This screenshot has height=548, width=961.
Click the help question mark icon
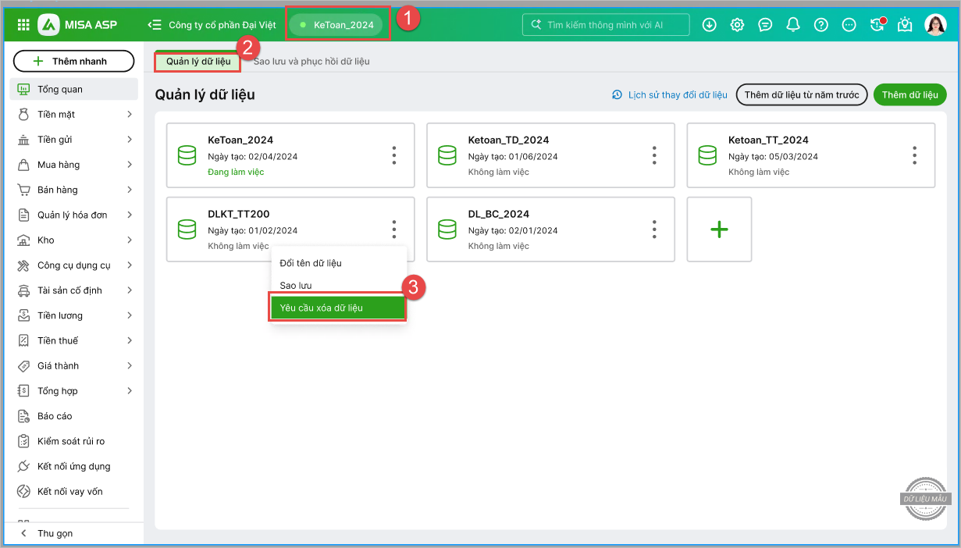click(x=820, y=25)
